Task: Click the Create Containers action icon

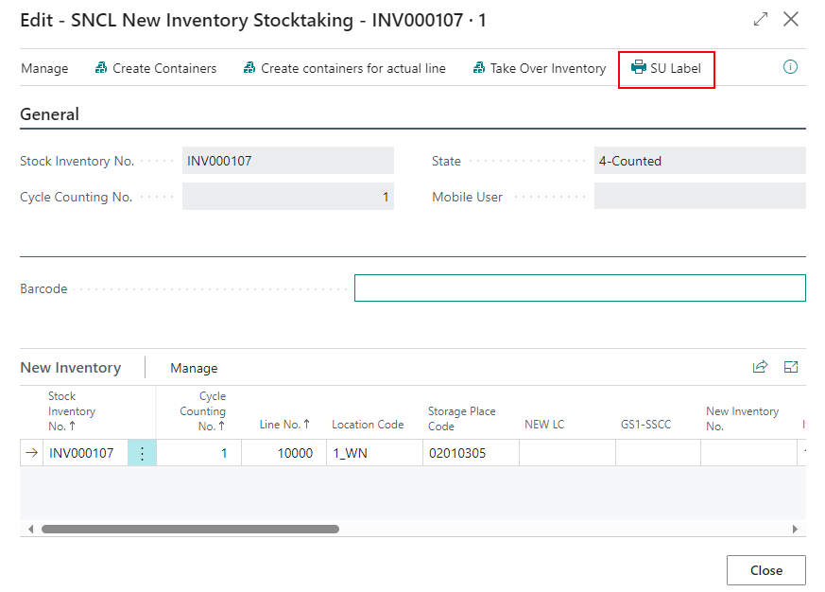Action: point(101,68)
